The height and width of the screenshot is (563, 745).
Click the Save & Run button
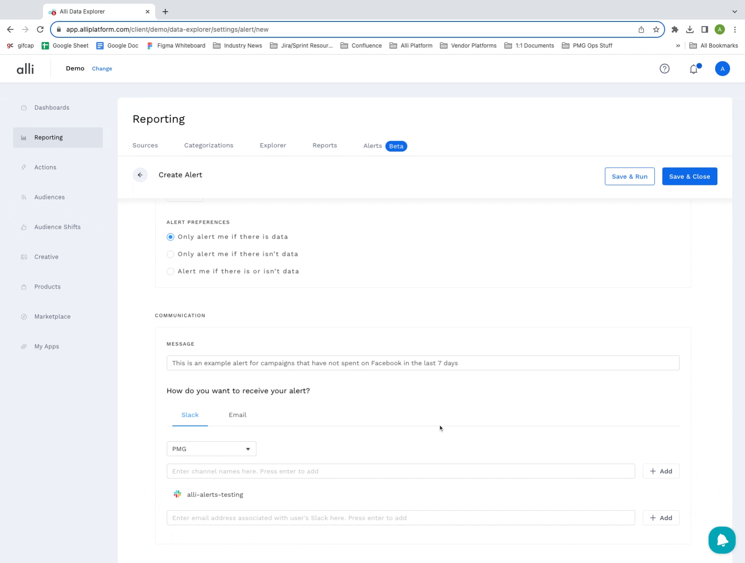tap(630, 176)
